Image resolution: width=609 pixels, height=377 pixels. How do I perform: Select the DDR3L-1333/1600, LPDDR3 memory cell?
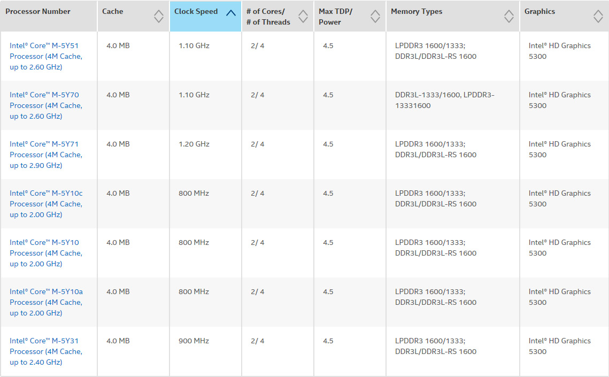(x=445, y=100)
